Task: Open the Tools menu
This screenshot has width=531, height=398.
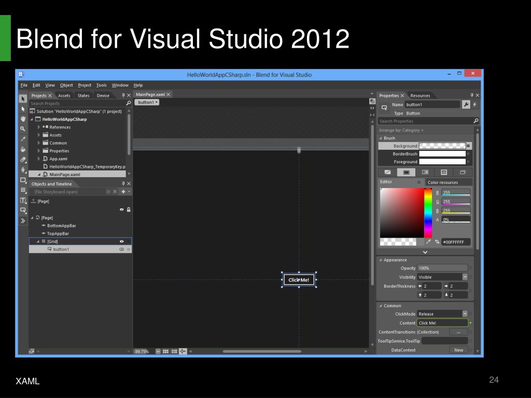Action: point(101,85)
